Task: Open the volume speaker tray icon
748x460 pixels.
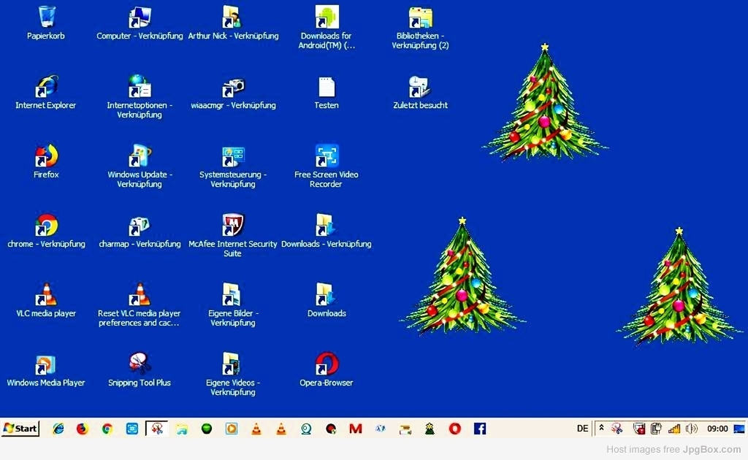Action: 691,429
